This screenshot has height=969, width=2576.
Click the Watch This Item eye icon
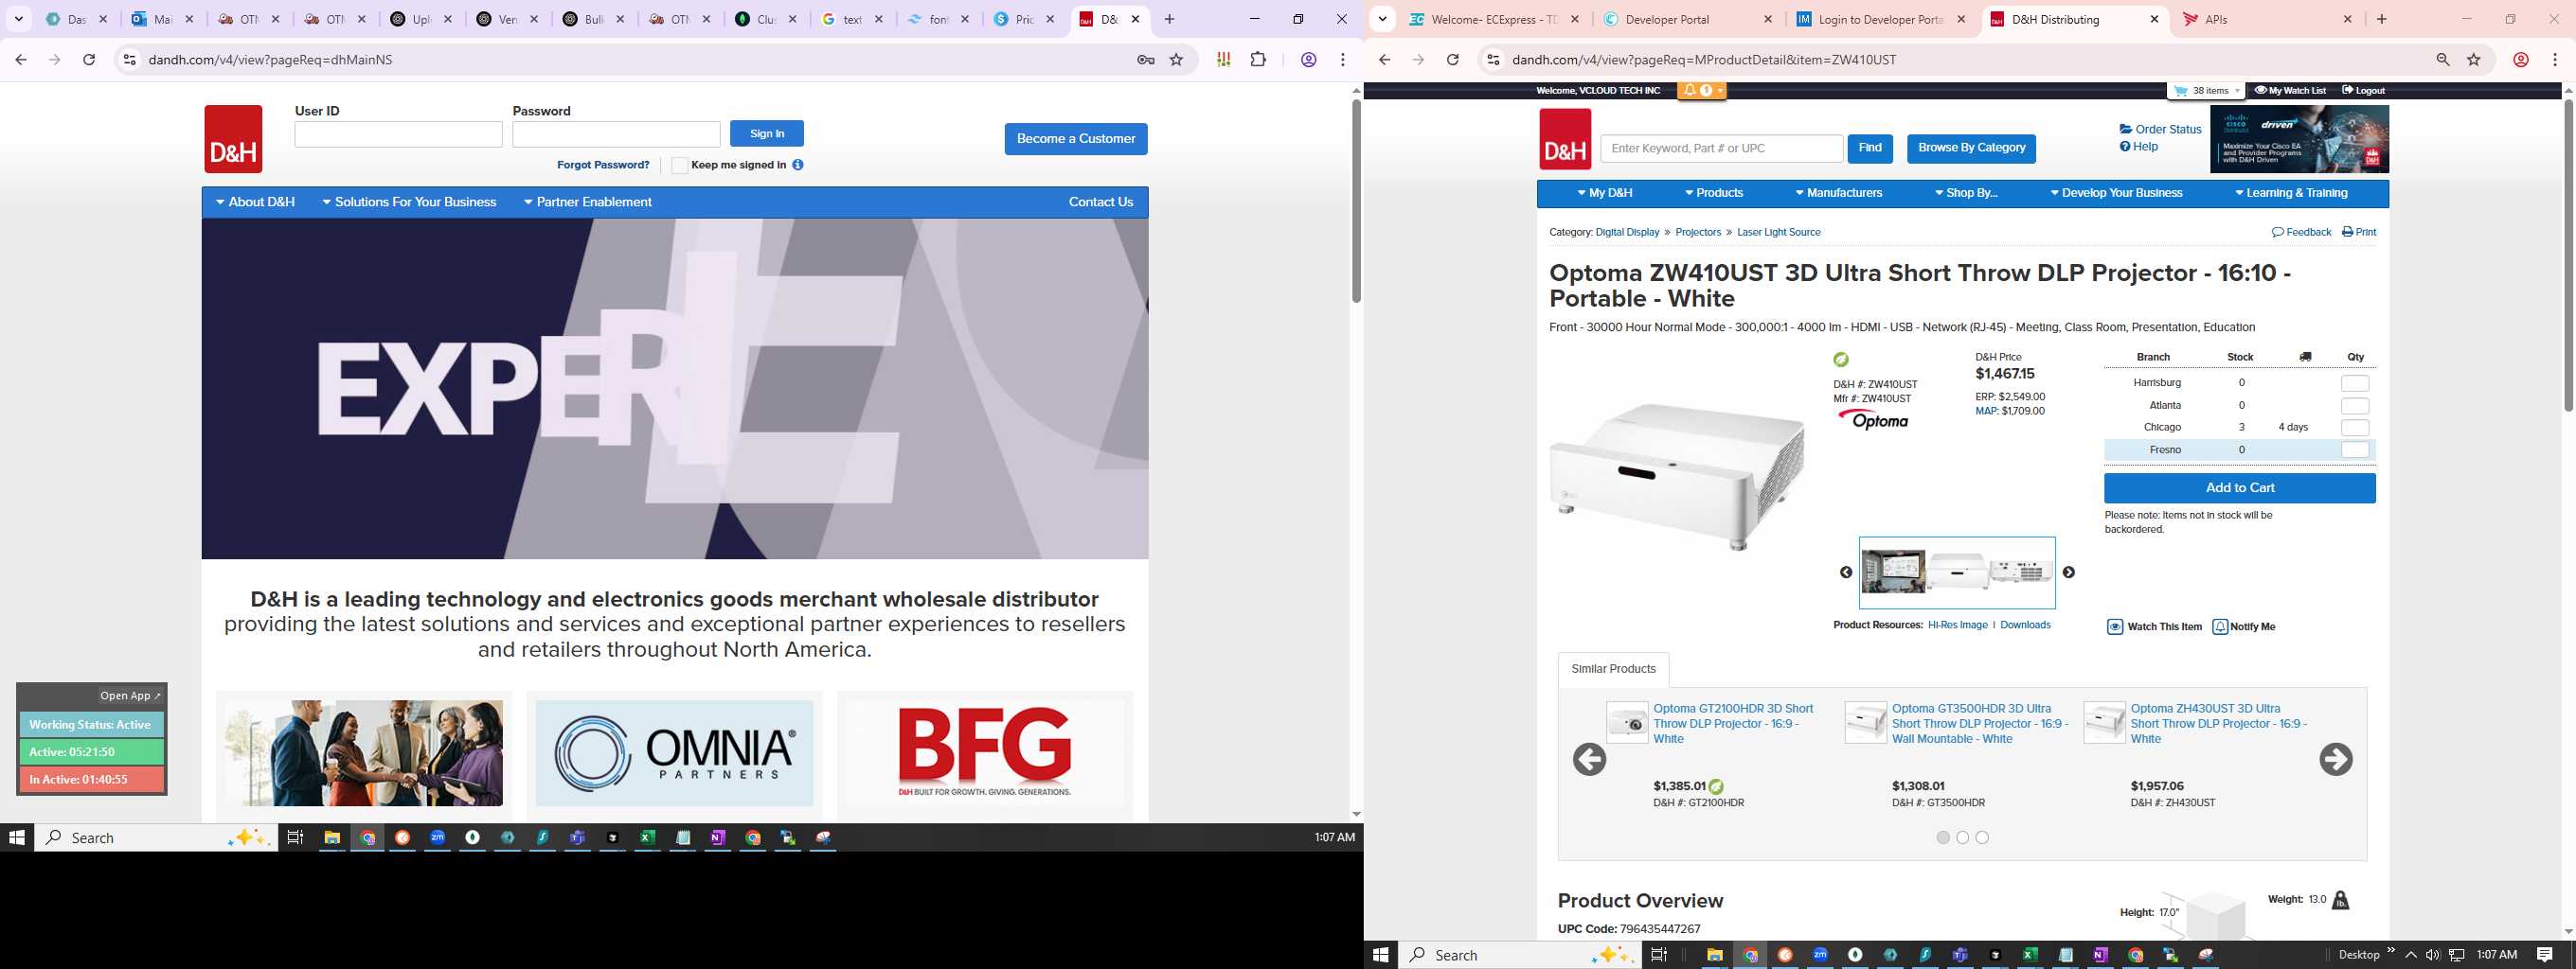pos(2115,627)
